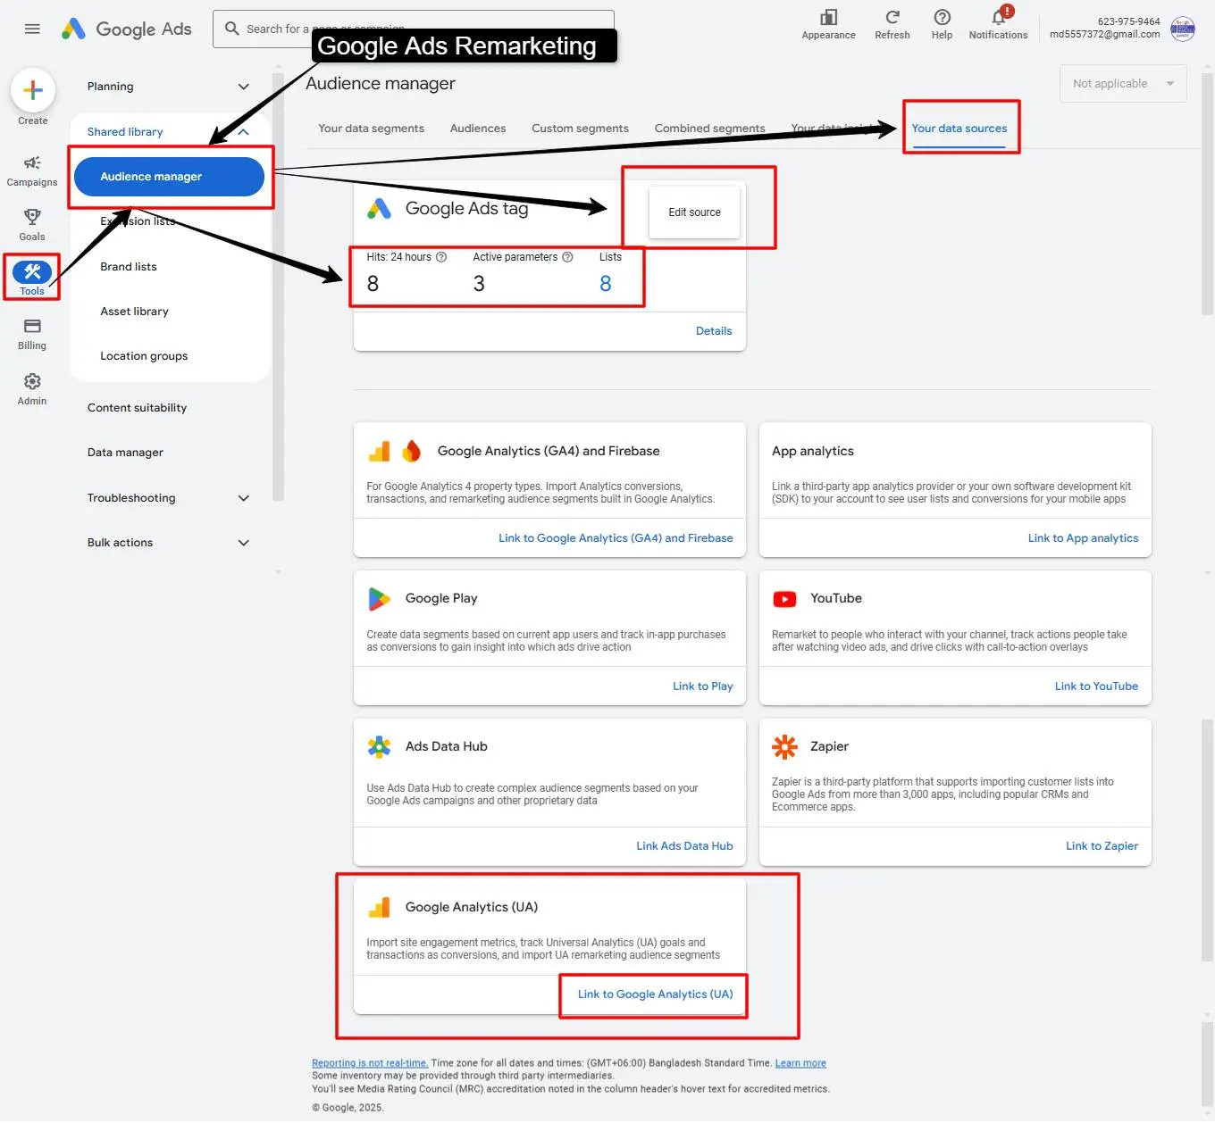The image size is (1215, 1123).
Task: Click Link to Play
Action: pos(702,686)
